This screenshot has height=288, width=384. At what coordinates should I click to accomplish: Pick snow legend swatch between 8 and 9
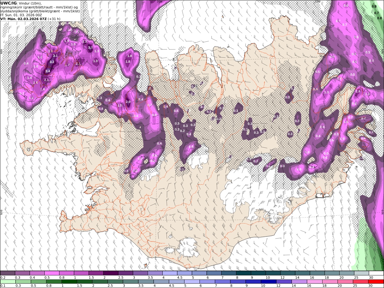click(243, 273)
